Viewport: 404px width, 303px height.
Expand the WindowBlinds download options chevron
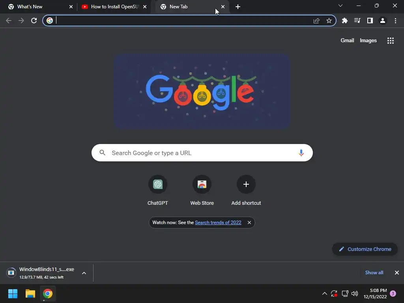[x=84, y=273]
